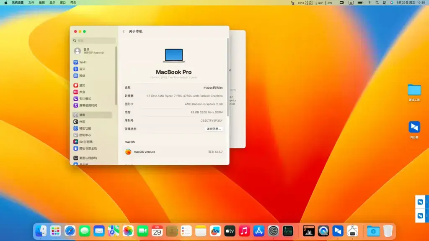Select Bluetooth (蓝牙) in sidebar
The height and width of the screenshot is (241, 429).
[x=93, y=69]
